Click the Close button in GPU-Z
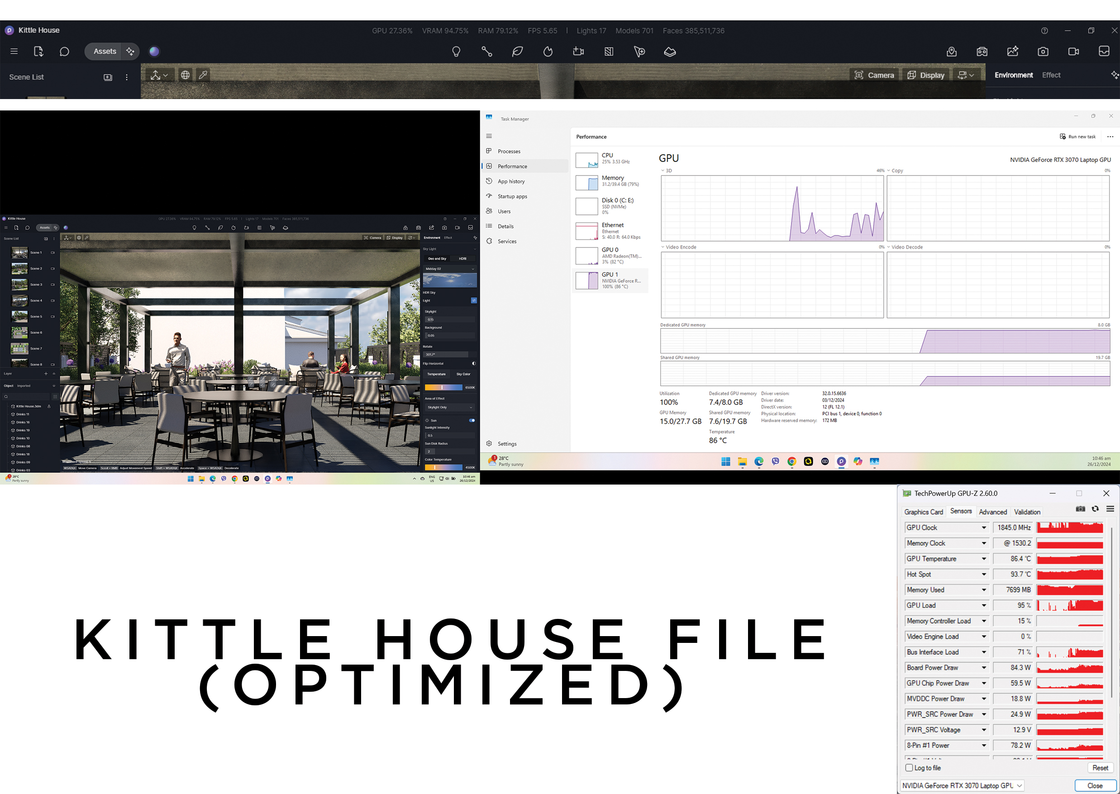1120x794 pixels. point(1095,785)
